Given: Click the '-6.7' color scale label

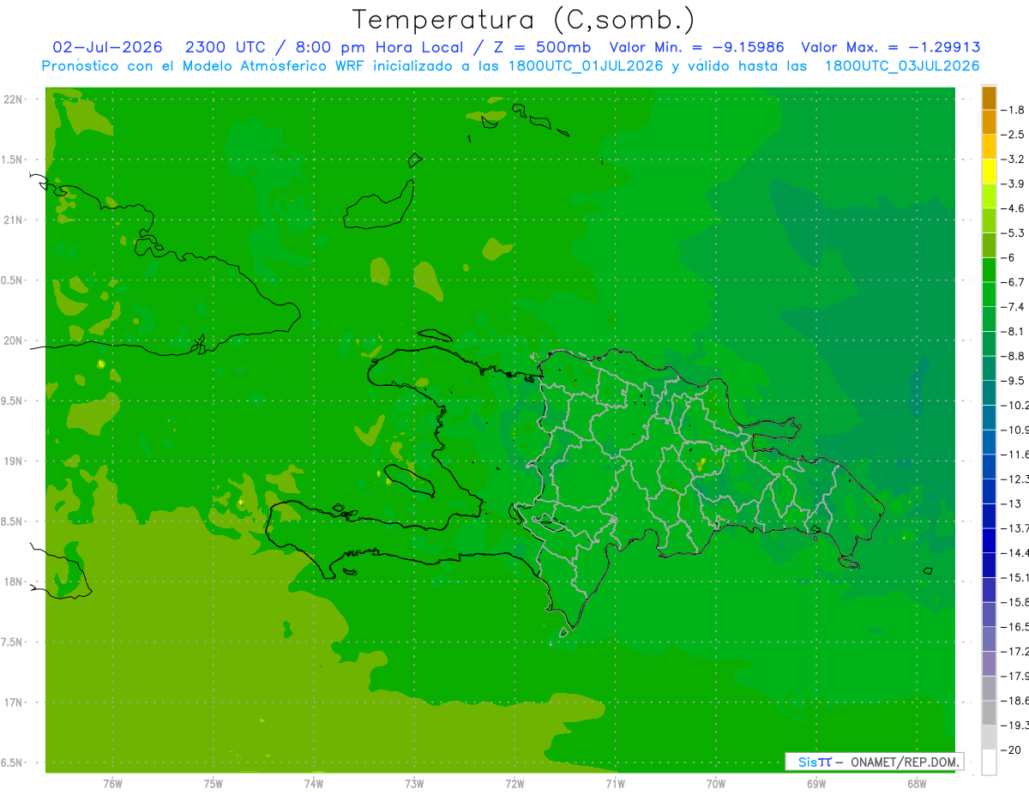Looking at the screenshot, I should tap(1013, 282).
